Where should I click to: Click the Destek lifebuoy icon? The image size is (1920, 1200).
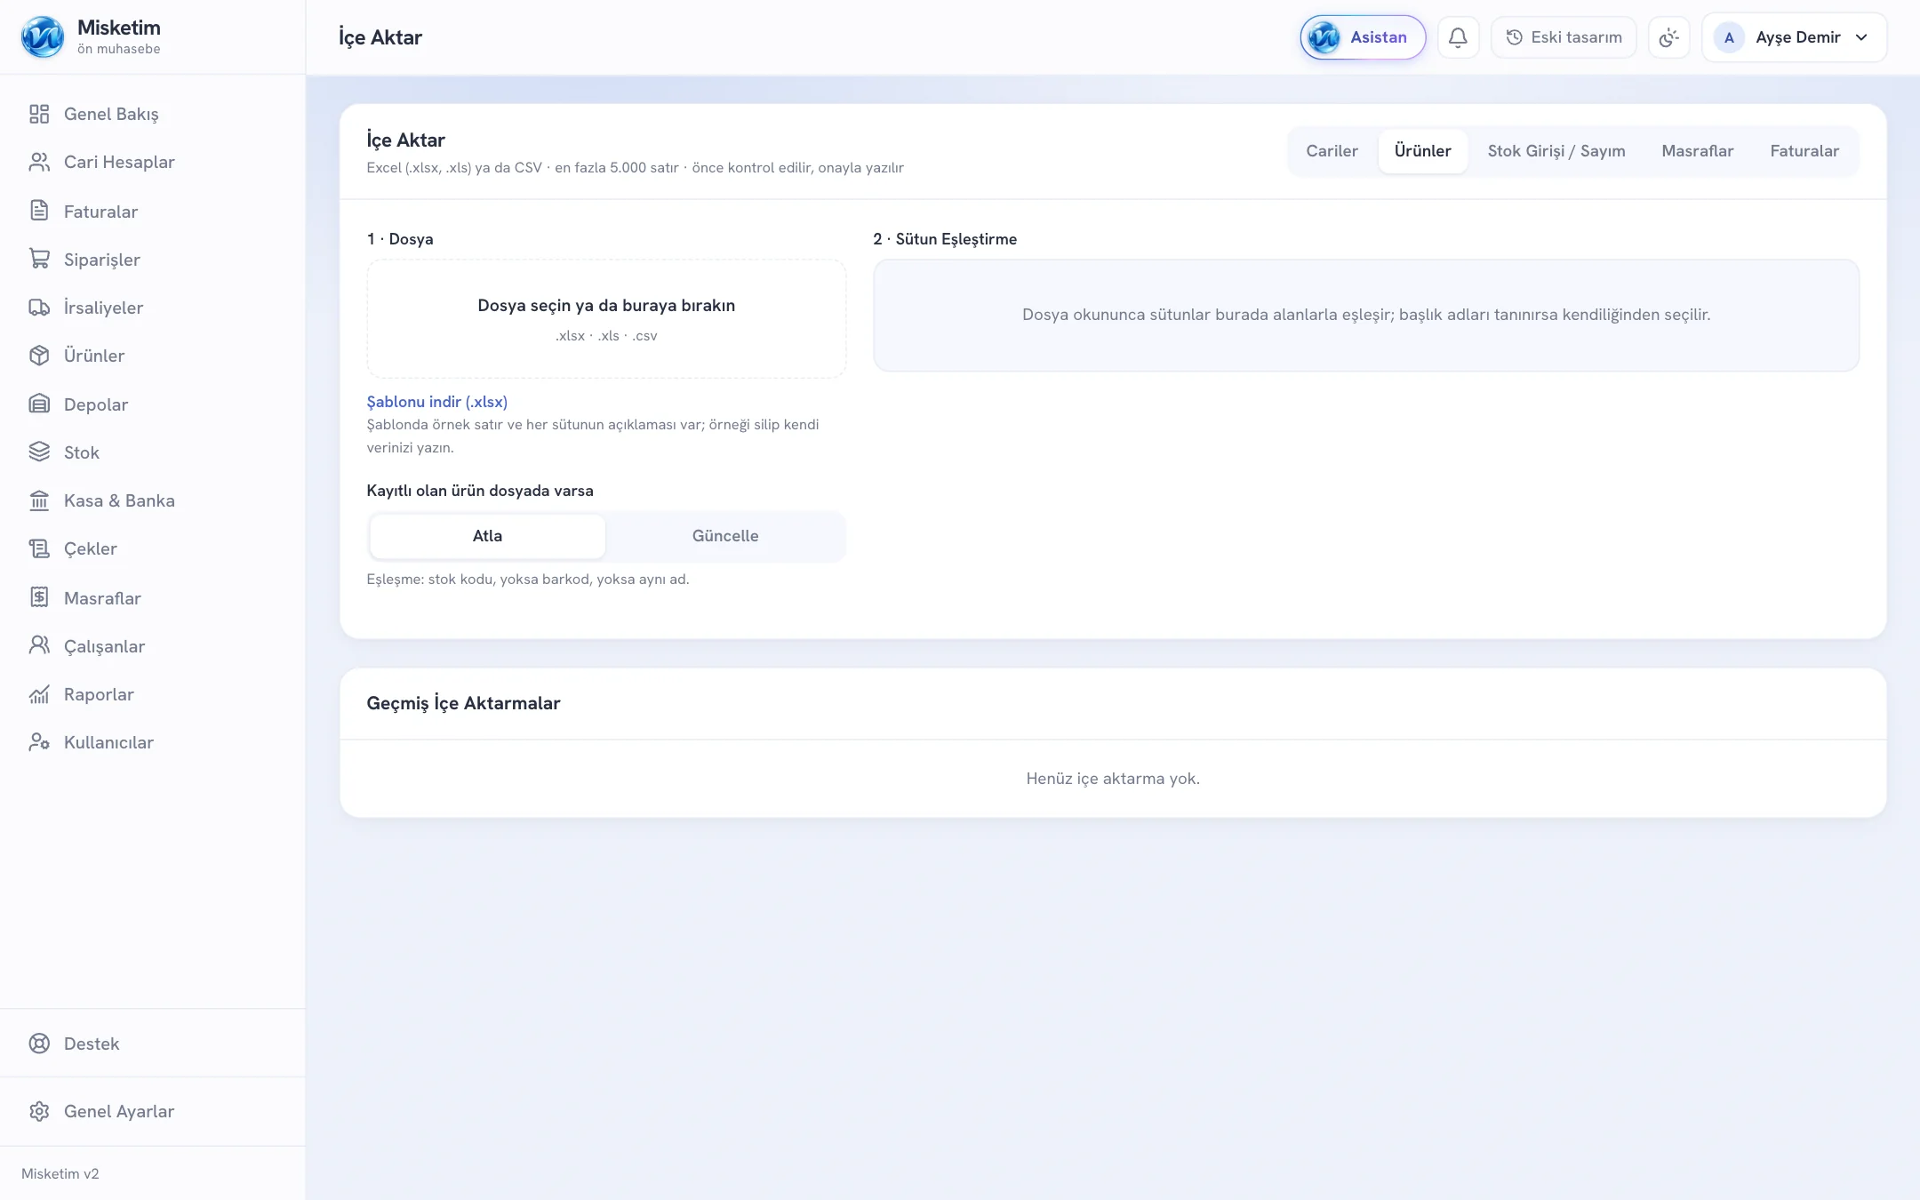(39, 1044)
